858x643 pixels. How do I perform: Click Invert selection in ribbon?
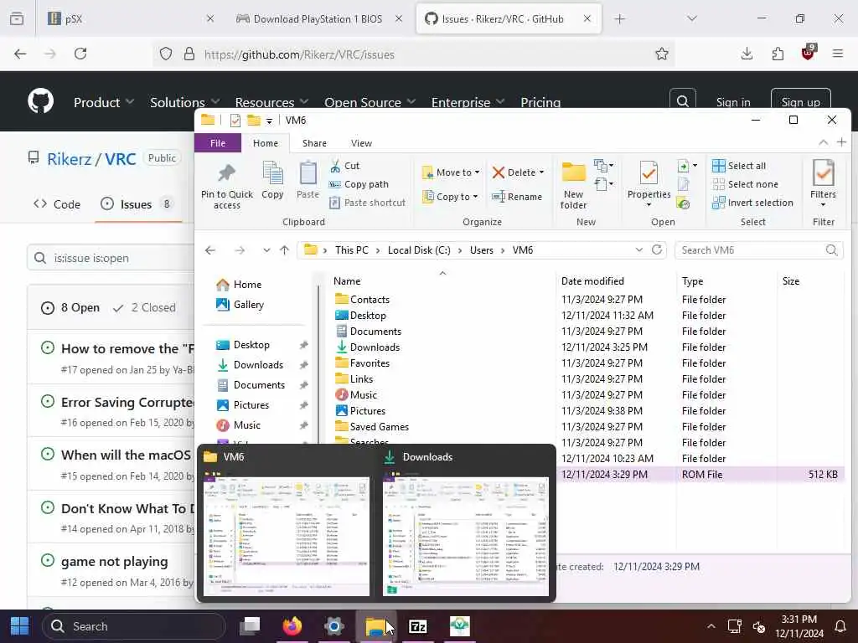point(752,203)
